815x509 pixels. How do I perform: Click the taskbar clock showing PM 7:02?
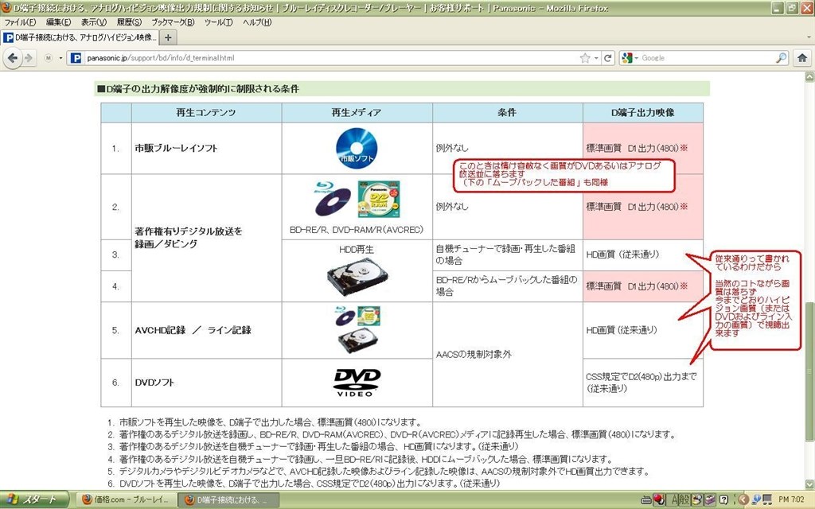tap(792, 499)
